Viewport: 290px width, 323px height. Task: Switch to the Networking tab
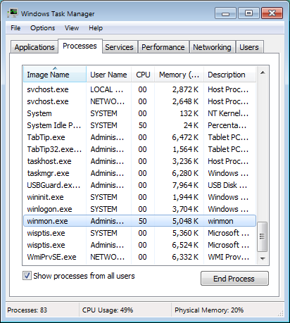tap(212, 47)
